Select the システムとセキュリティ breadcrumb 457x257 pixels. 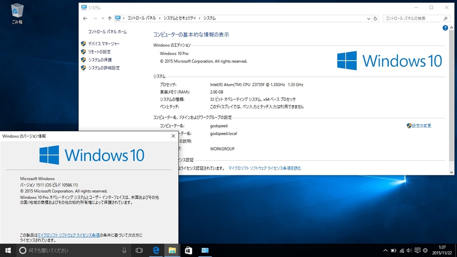click(179, 18)
